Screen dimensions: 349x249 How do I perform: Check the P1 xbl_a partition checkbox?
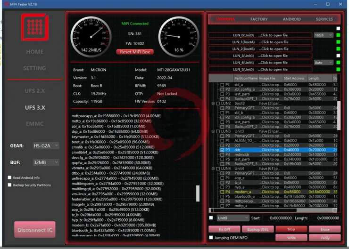222,85
